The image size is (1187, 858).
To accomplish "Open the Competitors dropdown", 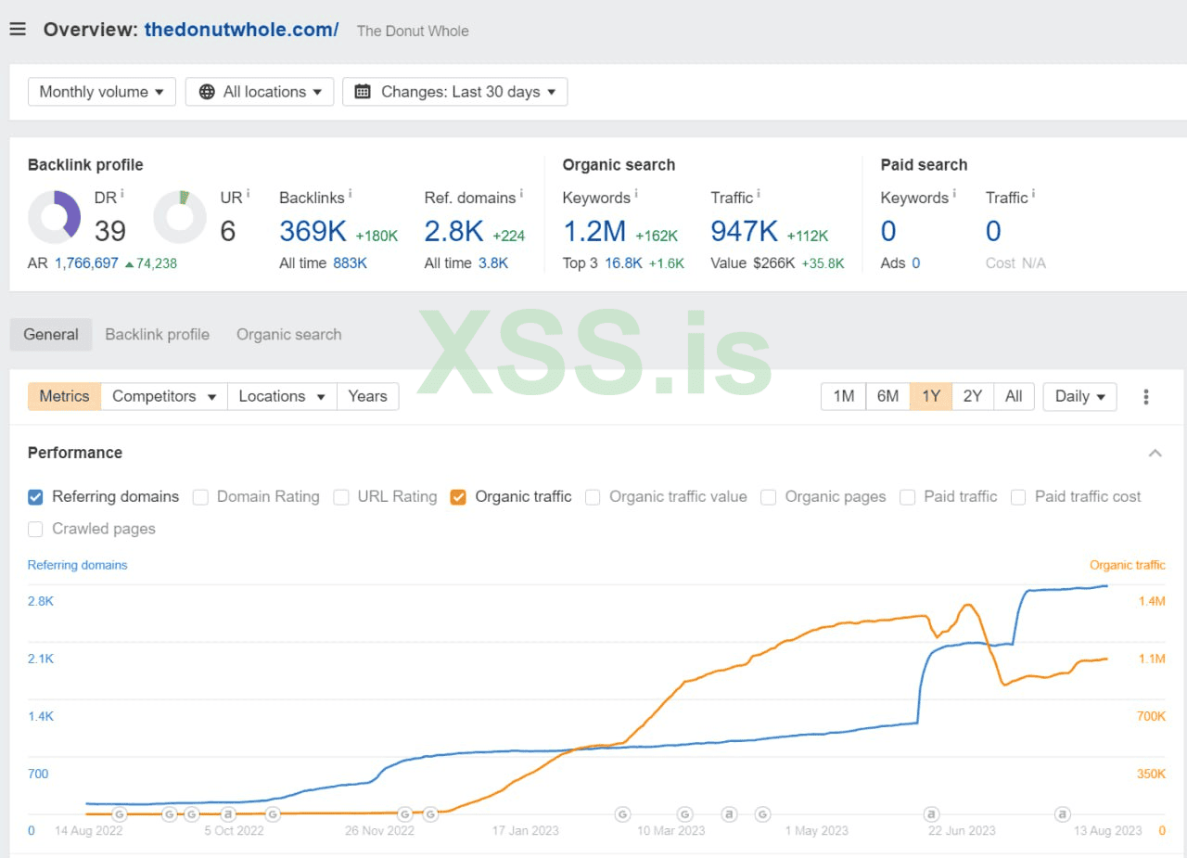I will click(x=164, y=397).
